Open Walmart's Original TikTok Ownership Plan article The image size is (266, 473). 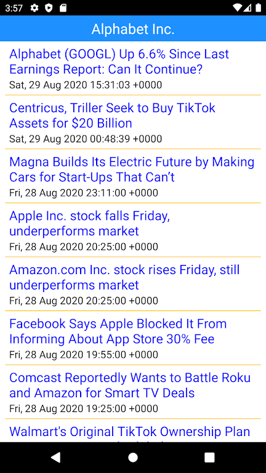click(133, 431)
